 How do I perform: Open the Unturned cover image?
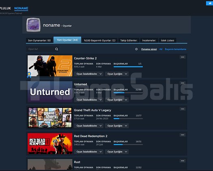(50, 92)
